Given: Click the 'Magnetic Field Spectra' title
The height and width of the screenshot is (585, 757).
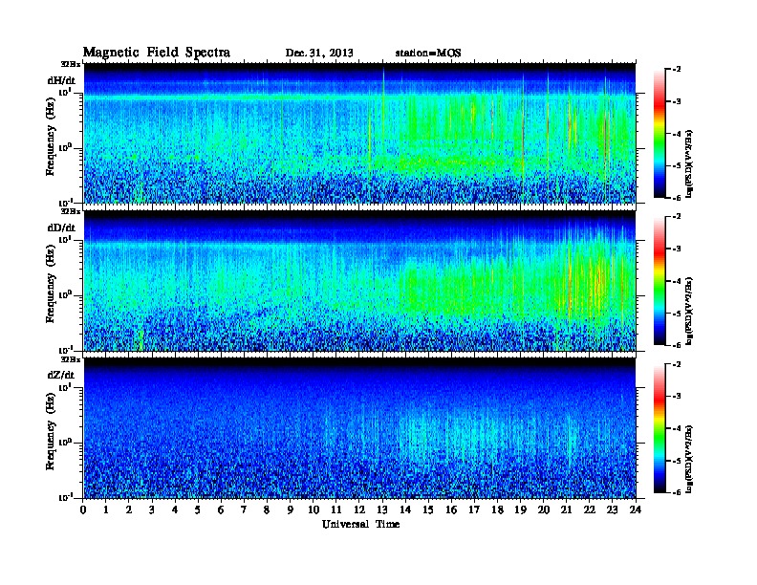Looking at the screenshot, I should pyautogui.click(x=157, y=53).
